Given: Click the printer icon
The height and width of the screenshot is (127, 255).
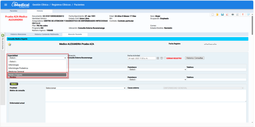Looking at the screenshot, I should click(233, 14).
